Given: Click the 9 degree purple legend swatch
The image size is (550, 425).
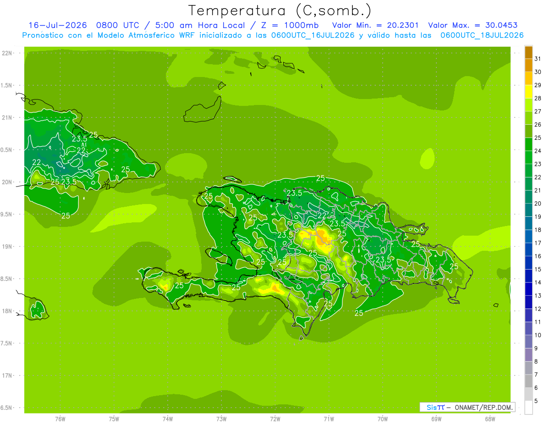Looking at the screenshot, I should tap(528, 355).
